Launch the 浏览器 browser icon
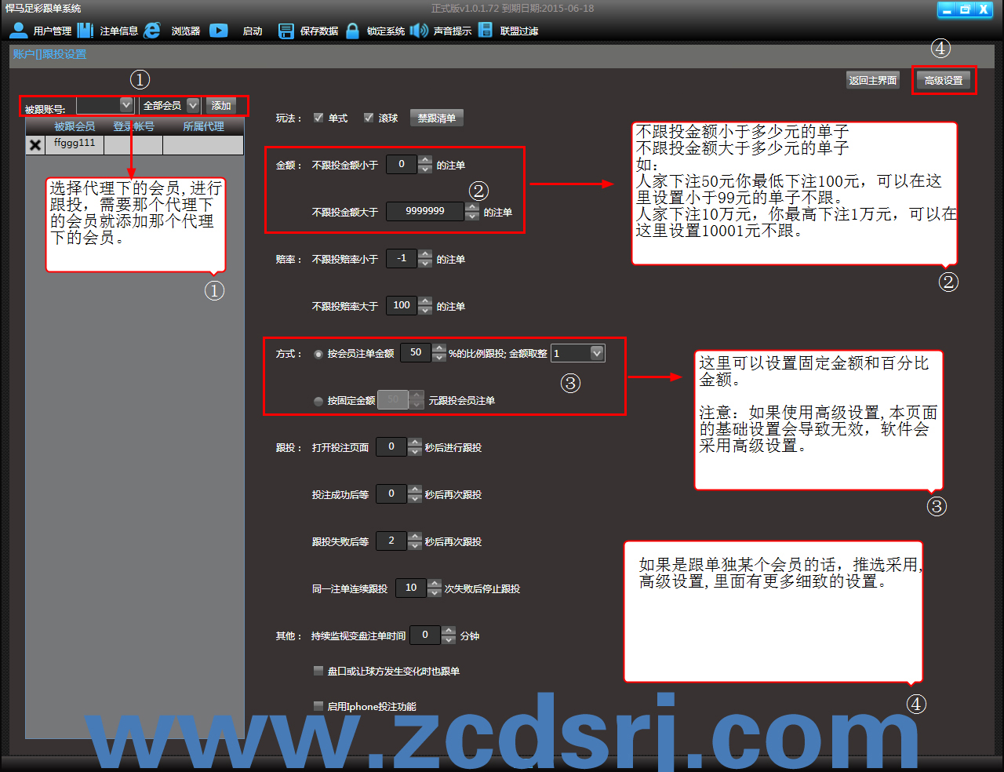Viewport: 1004px width, 772px height. pyautogui.click(x=152, y=31)
